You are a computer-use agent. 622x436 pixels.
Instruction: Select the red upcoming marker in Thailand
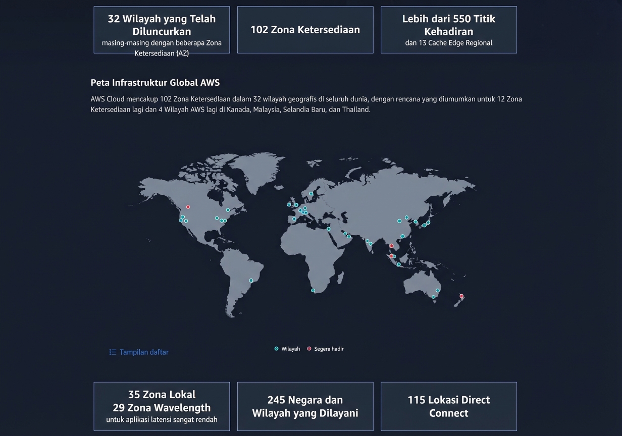(391, 246)
